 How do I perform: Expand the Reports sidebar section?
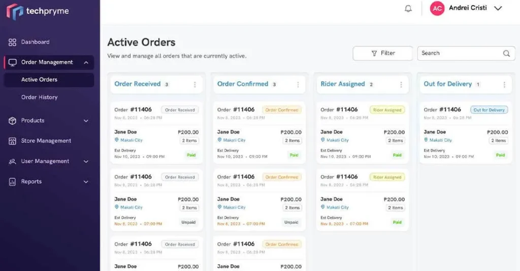86,182
